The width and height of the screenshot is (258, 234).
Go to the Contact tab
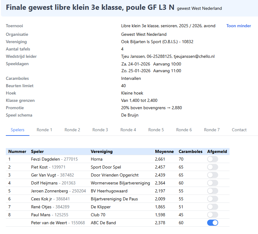coord(239,130)
